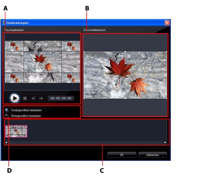Cancel with the Abbrechen button
The width and height of the screenshot is (220, 195).
(152, 155)
